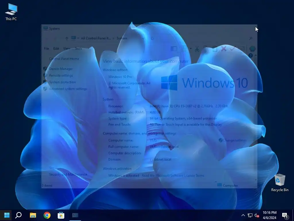Click the search magnifier in System window
Image resolution: width=294 pixels, height=221 pixels.
[251, 38]
